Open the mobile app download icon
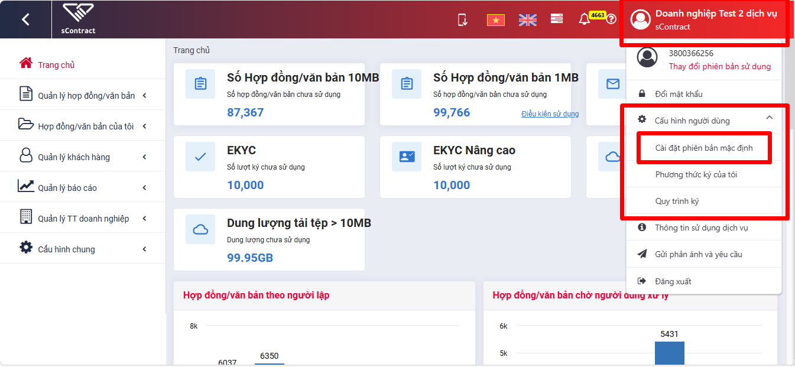Viewport: 795px width, 367px height. point(463,20)
